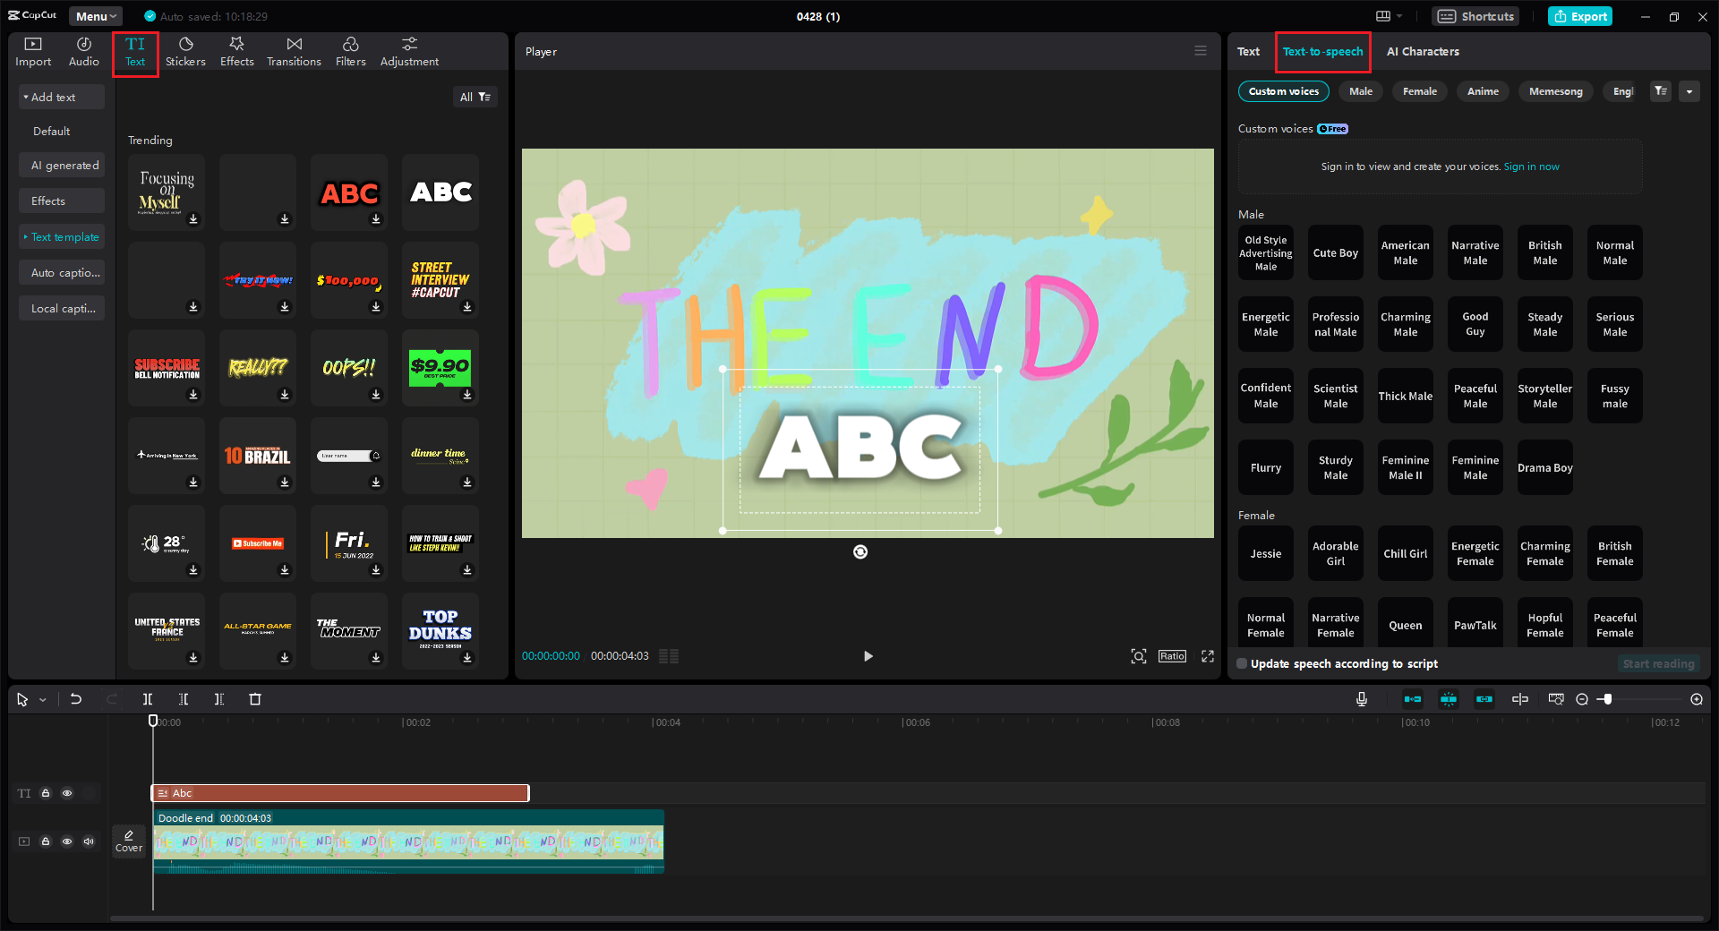1719x931 pixels.
Task: Hide the Doodle end video track
Action: point(67,841)
